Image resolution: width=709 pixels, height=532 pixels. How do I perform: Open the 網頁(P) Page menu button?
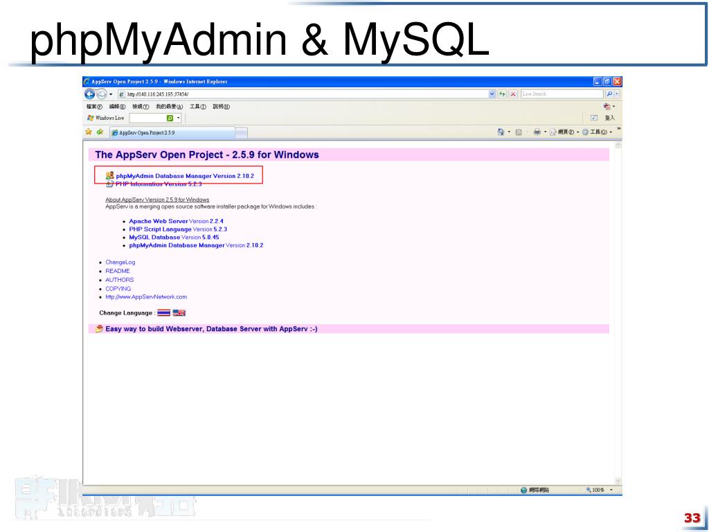point(564,132)
